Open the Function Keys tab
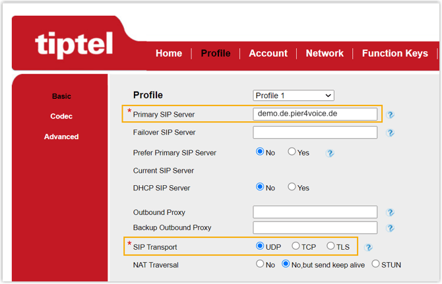Screen dimensions: 442x284 click(395, 53)
